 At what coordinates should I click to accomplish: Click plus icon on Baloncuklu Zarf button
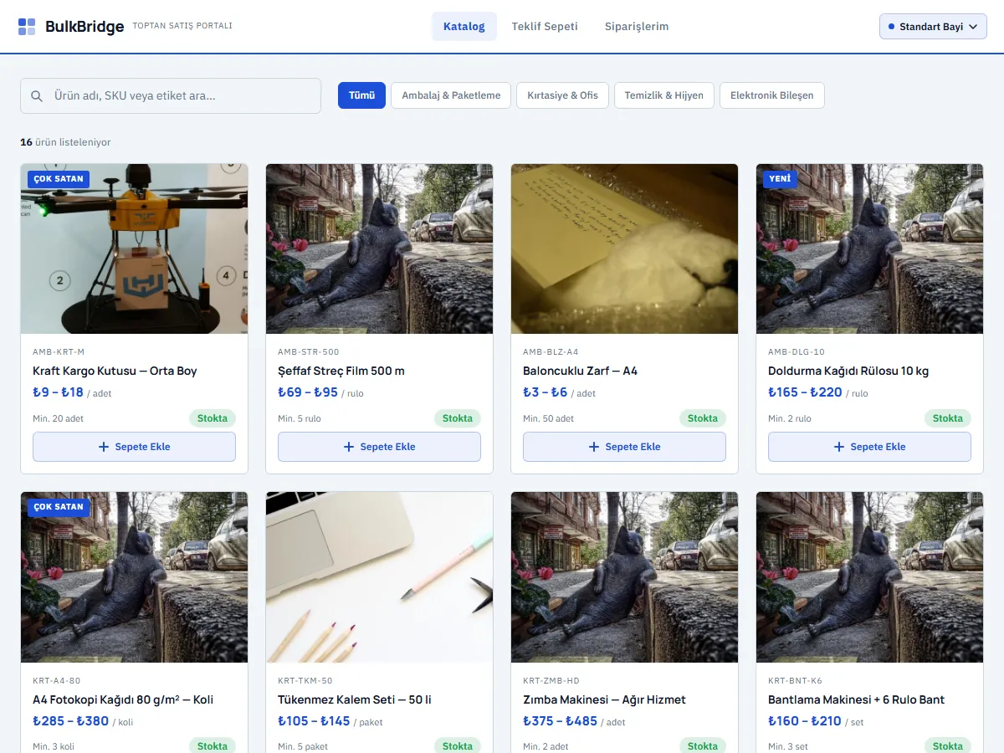[594, 447]
